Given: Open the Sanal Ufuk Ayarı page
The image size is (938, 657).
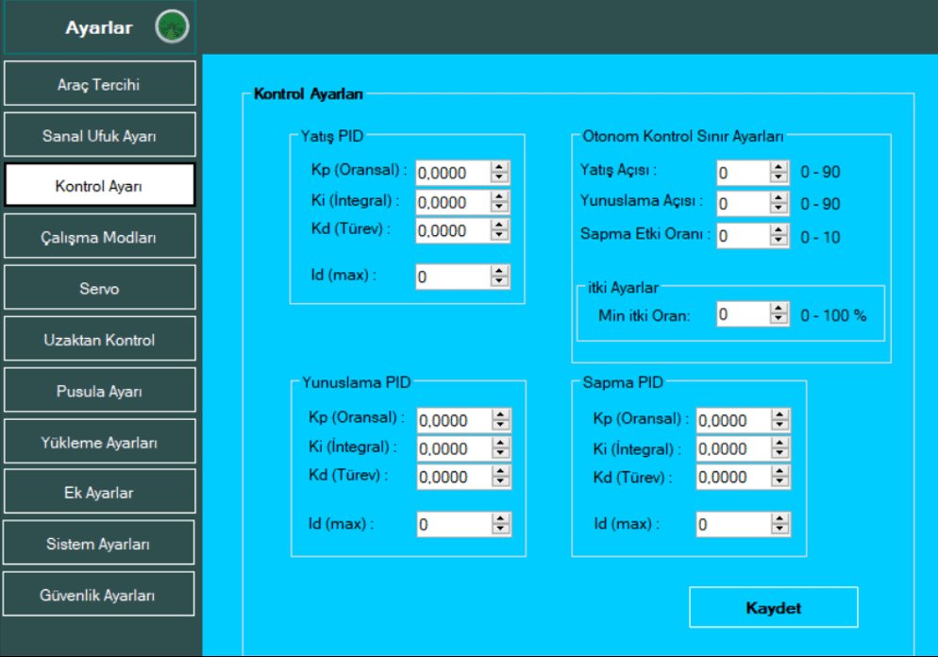Looking at the screenshot, I should pos(99,135).
